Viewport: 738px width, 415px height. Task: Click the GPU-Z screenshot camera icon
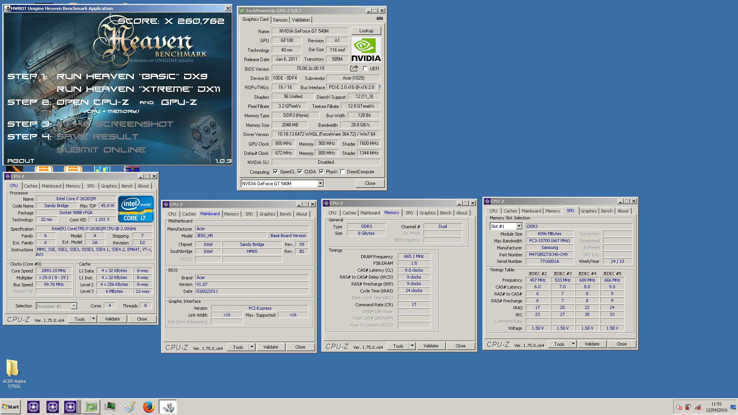pyautogui.click(x=379, y=18)
